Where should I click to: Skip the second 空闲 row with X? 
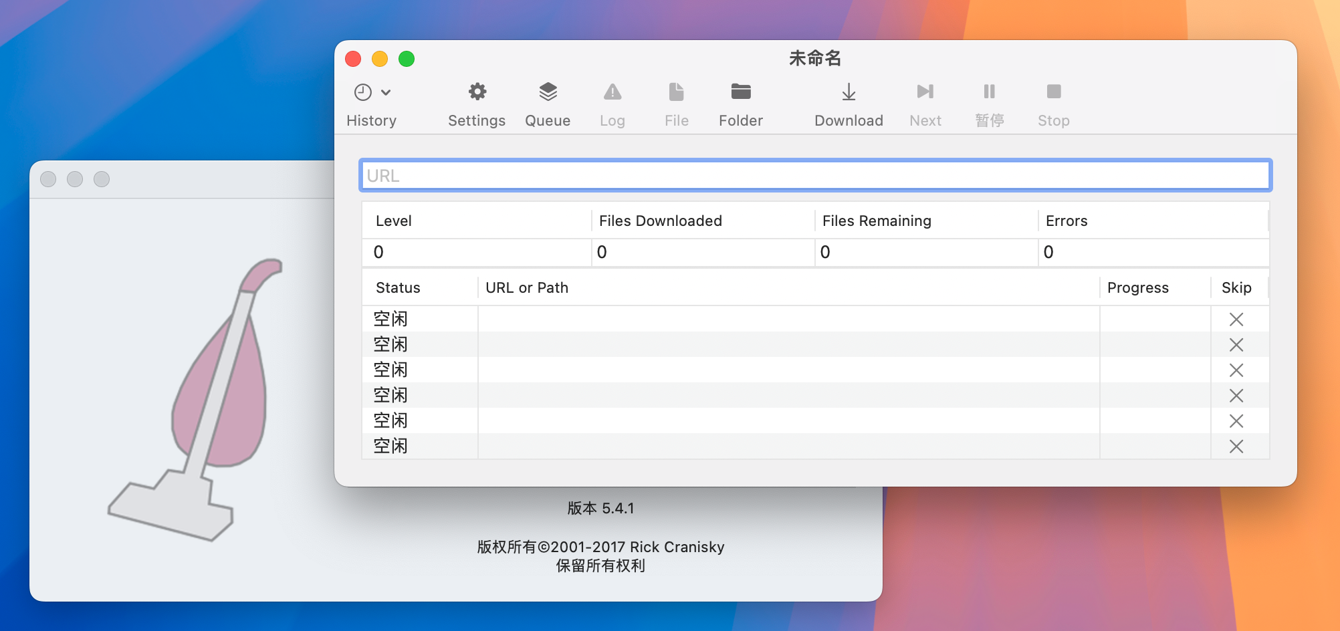click(1236, 345)
